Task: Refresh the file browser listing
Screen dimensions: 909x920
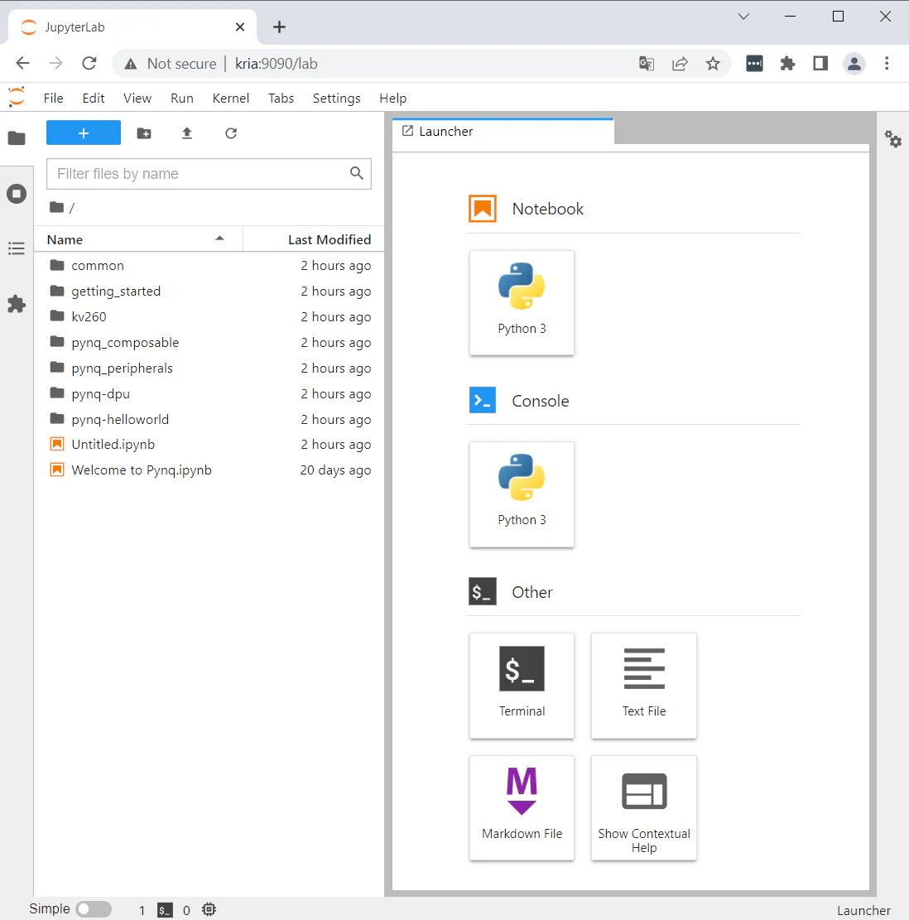Action: click(x=230, y=132)
